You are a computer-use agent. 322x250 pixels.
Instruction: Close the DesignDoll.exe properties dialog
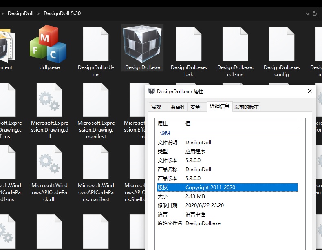tap(310, 91)
